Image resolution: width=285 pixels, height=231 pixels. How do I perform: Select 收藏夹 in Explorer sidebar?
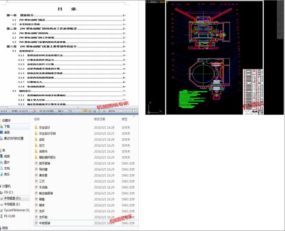(x=6, y=120)
